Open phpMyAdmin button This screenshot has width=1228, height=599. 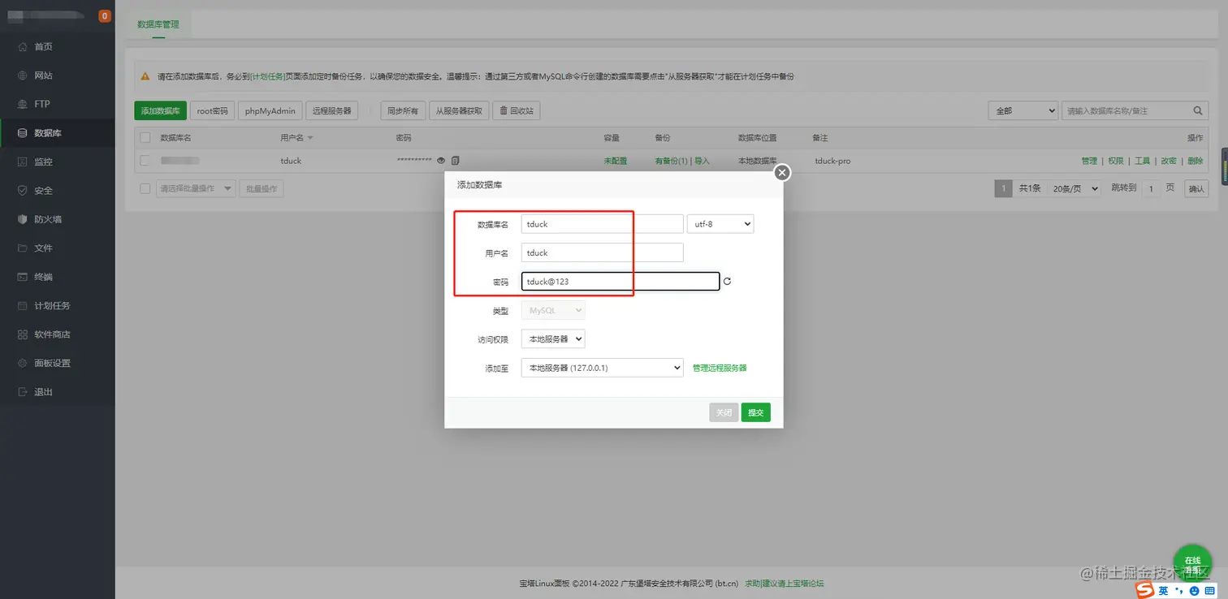pyautogui.click(x=270, y=110)
